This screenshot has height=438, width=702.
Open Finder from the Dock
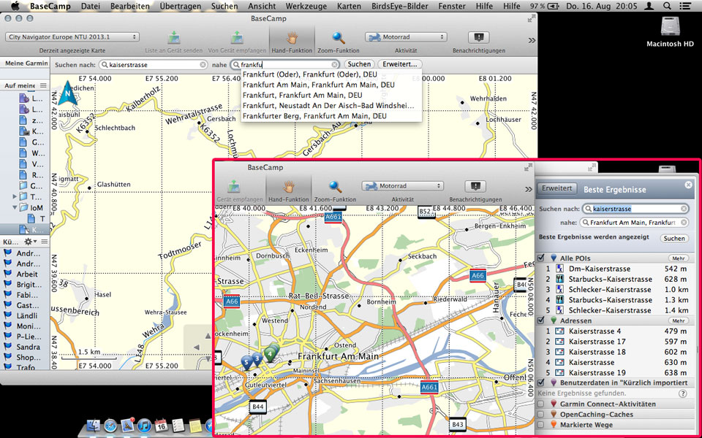94,426
